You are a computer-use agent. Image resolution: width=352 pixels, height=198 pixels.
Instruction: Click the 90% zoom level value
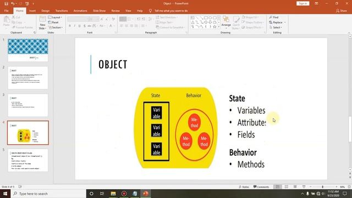pyautogui.click(x=342, y=187)
